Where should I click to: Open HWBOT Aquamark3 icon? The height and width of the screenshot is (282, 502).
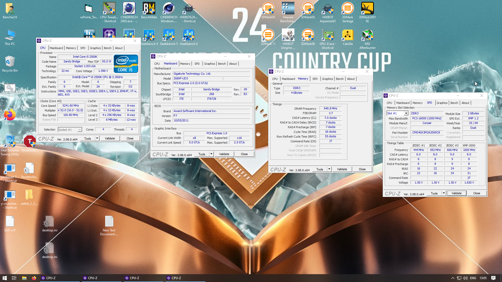pyautogui.click(x=328, y=9)
